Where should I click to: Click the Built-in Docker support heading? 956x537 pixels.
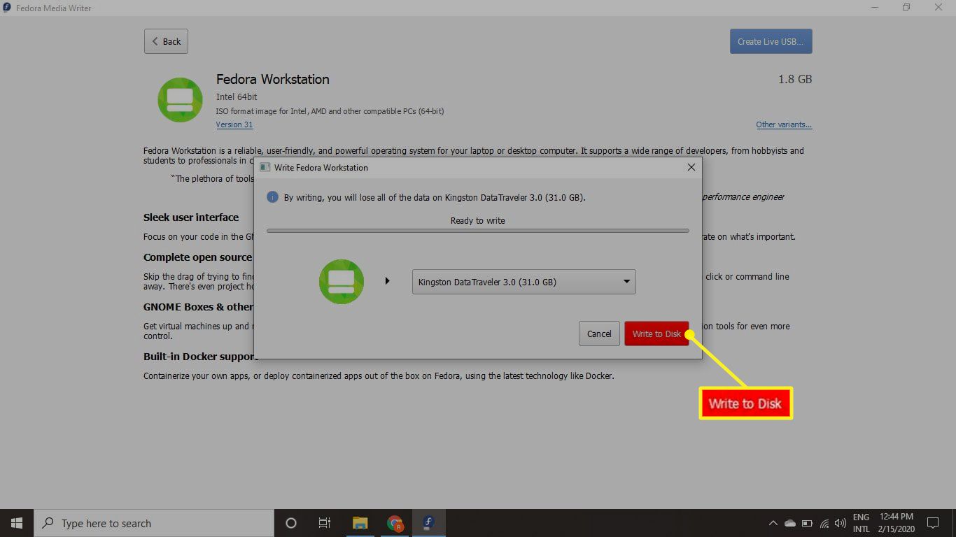click(200, 357)
